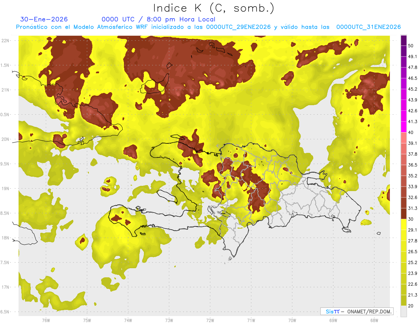Click the latitude label "22N"
The height and width of the screenshot is (325, 420).
pos(5,41)
